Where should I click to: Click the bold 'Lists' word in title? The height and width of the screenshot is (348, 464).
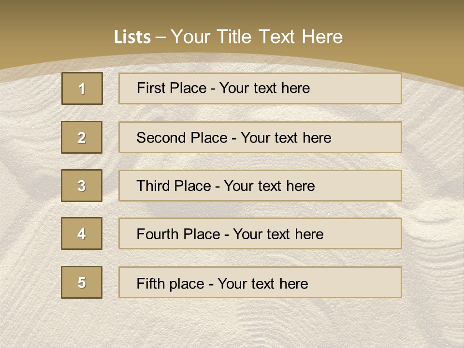[132, 37]
